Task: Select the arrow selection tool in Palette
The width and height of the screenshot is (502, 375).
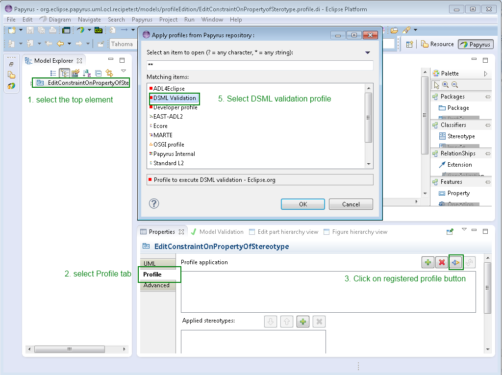Action: (x=436, y=85)
